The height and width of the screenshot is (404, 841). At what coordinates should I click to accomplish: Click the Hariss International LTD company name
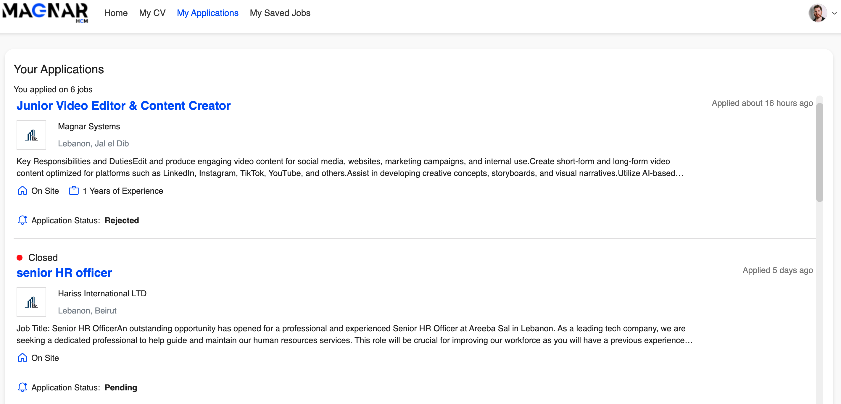(102, 293)
